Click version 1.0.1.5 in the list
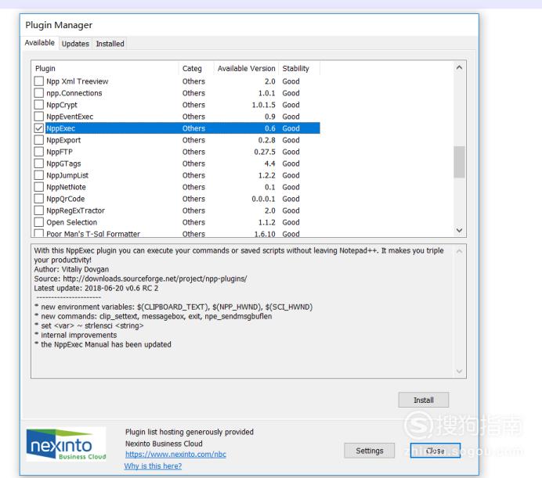 point(263,105)
